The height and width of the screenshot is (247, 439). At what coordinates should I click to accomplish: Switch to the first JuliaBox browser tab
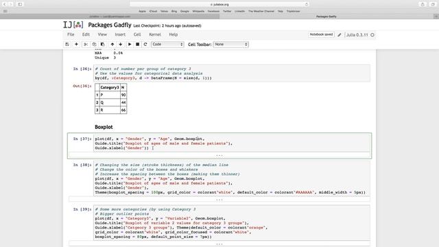click(x=110, y=16)
